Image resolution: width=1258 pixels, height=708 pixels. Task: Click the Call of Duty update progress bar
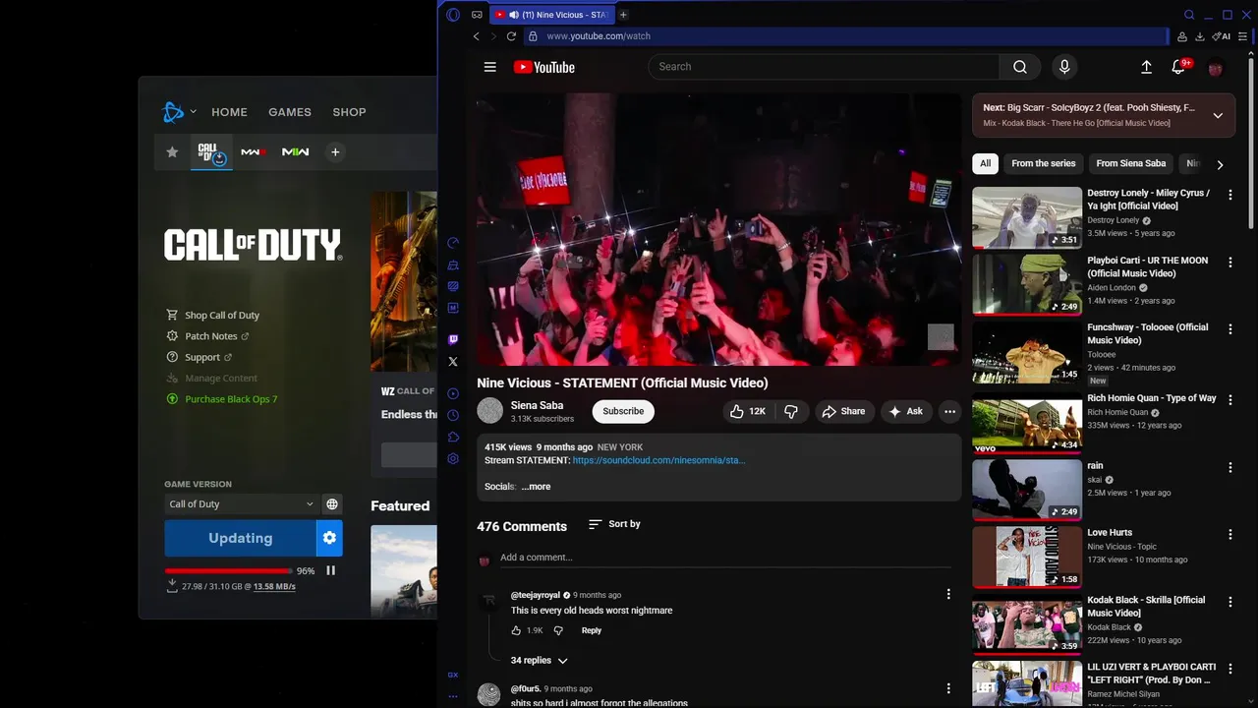pos(228,570)
